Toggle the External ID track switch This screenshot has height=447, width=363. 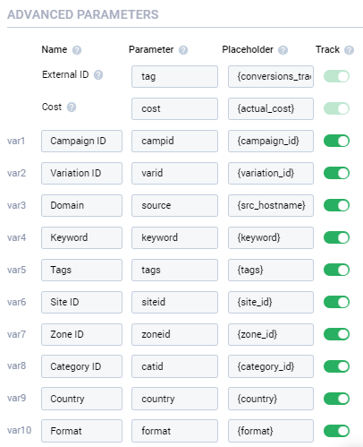[336, 76]
